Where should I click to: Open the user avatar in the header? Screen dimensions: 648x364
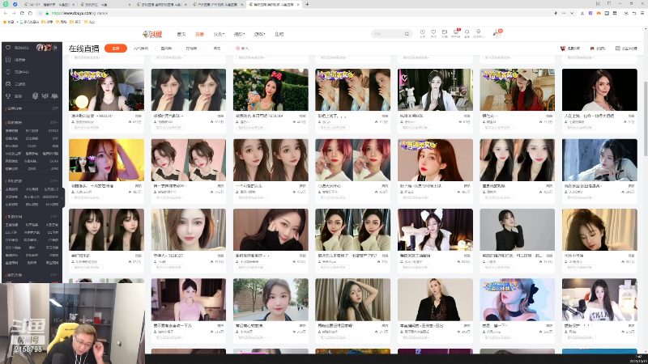pyautogui.click(x=497, y=33)
